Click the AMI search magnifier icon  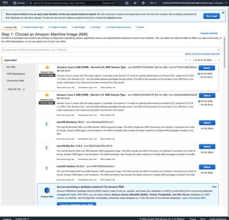[4, 50]
